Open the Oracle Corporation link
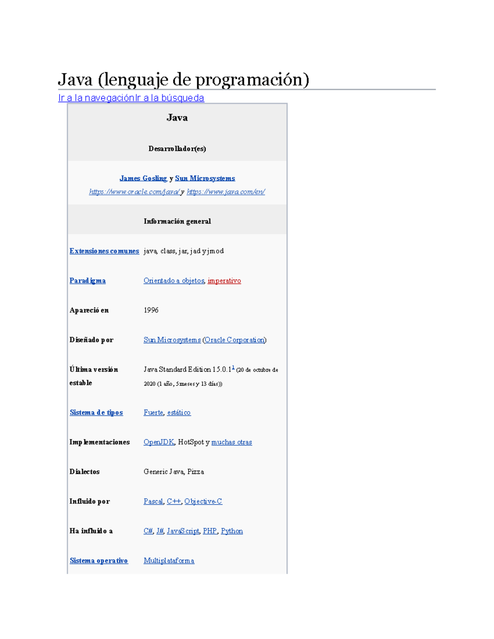This screenshot has width=494, height=639. point(235,340)
